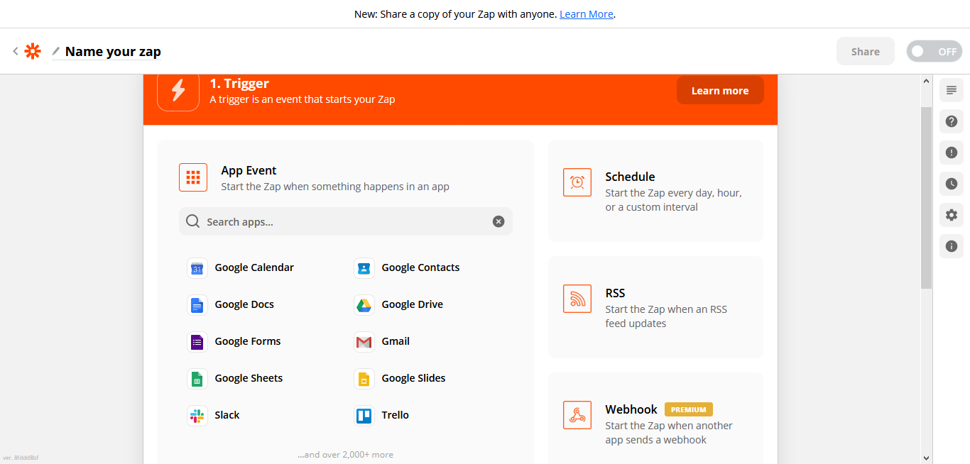Screen dimensions: 970x464
Task: Clear search with the X icon
Action: click(x=498, y=221)
